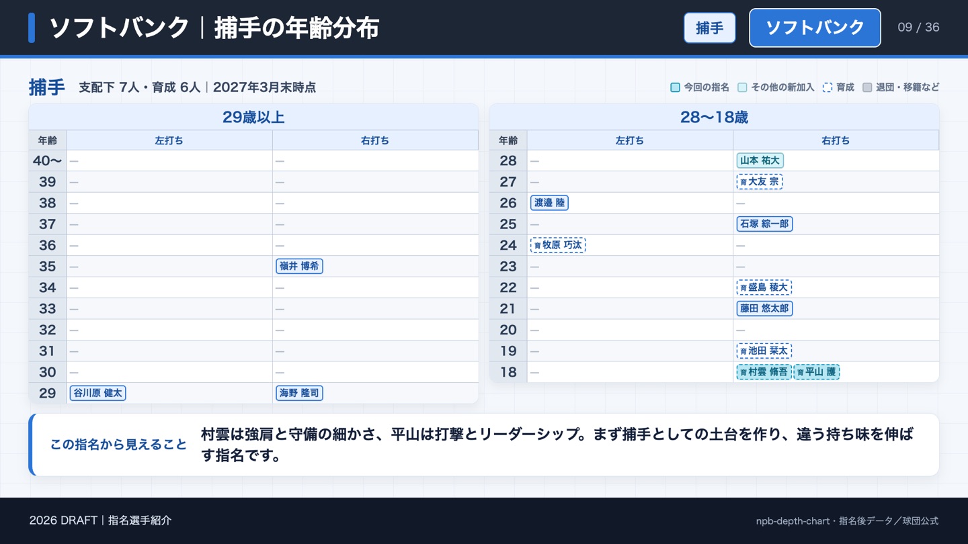Click the slide title ソフトバンク｜捕手の年齢分布
Screen dimensions: 968x544
pyautogui.click(x=214, y=28)
